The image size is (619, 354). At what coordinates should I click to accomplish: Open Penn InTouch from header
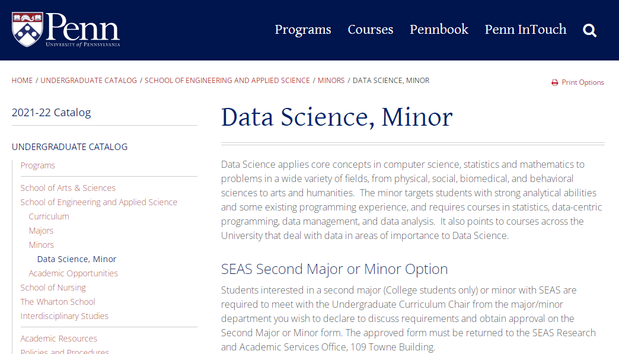(525, 30)
